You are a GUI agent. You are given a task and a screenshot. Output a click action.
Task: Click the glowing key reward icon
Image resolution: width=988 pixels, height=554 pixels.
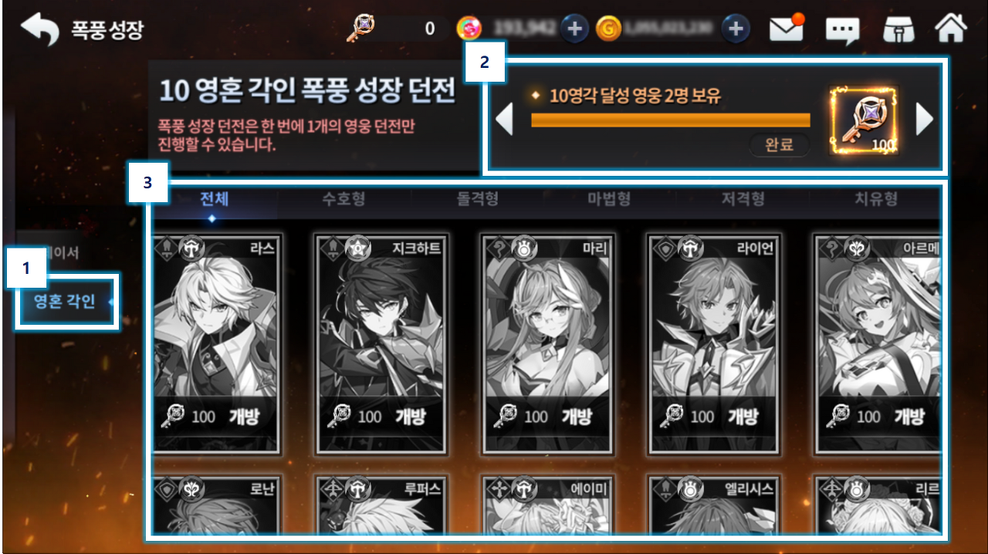(864, 120)
